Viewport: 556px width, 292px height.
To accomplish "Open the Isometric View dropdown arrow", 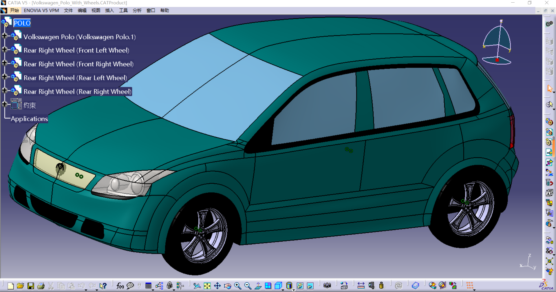I will [x=283, y=290].
